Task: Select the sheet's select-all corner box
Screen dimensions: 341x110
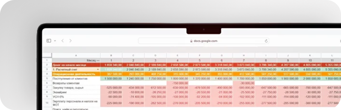Action: tap(47, 56)
